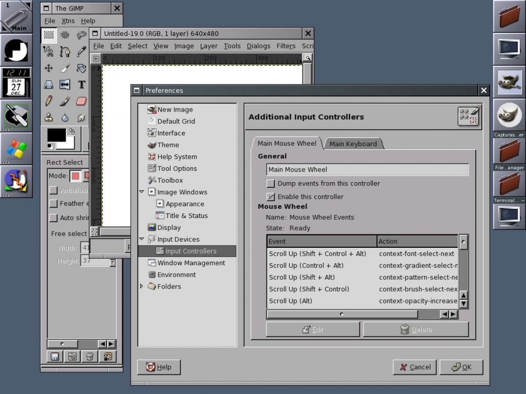Select the Scissors select tool
The image size is (526, 394).
[49, 52]
